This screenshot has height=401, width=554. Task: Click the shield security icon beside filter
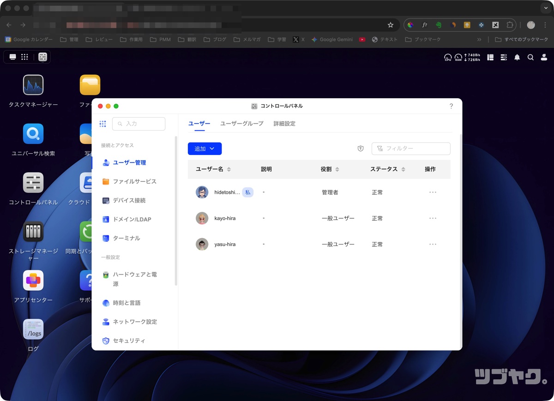pos(361,149)
